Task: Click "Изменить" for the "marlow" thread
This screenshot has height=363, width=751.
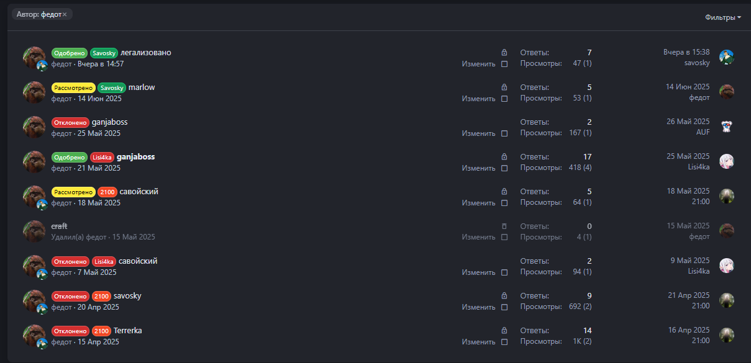Action: [x=478, y=99]
